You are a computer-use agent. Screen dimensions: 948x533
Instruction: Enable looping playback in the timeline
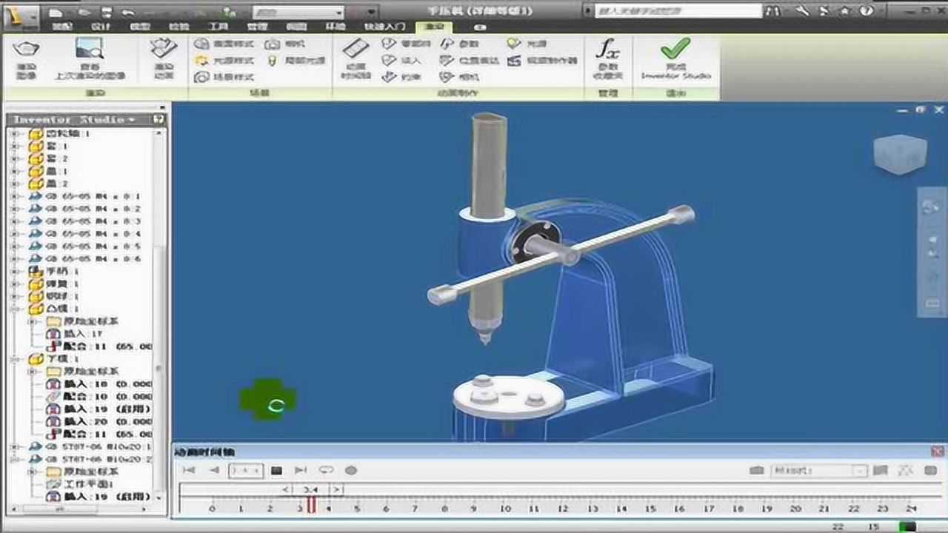pyautogui.click(x=326, y=469)
